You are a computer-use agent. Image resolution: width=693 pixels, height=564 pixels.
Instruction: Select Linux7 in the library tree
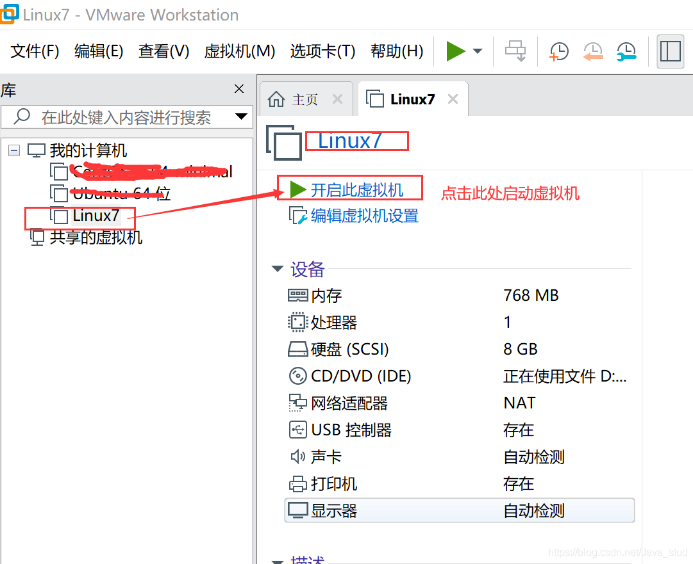pyautogui.click(x=96, y=216)
